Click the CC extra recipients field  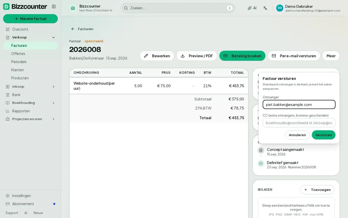tap(299, 123)
